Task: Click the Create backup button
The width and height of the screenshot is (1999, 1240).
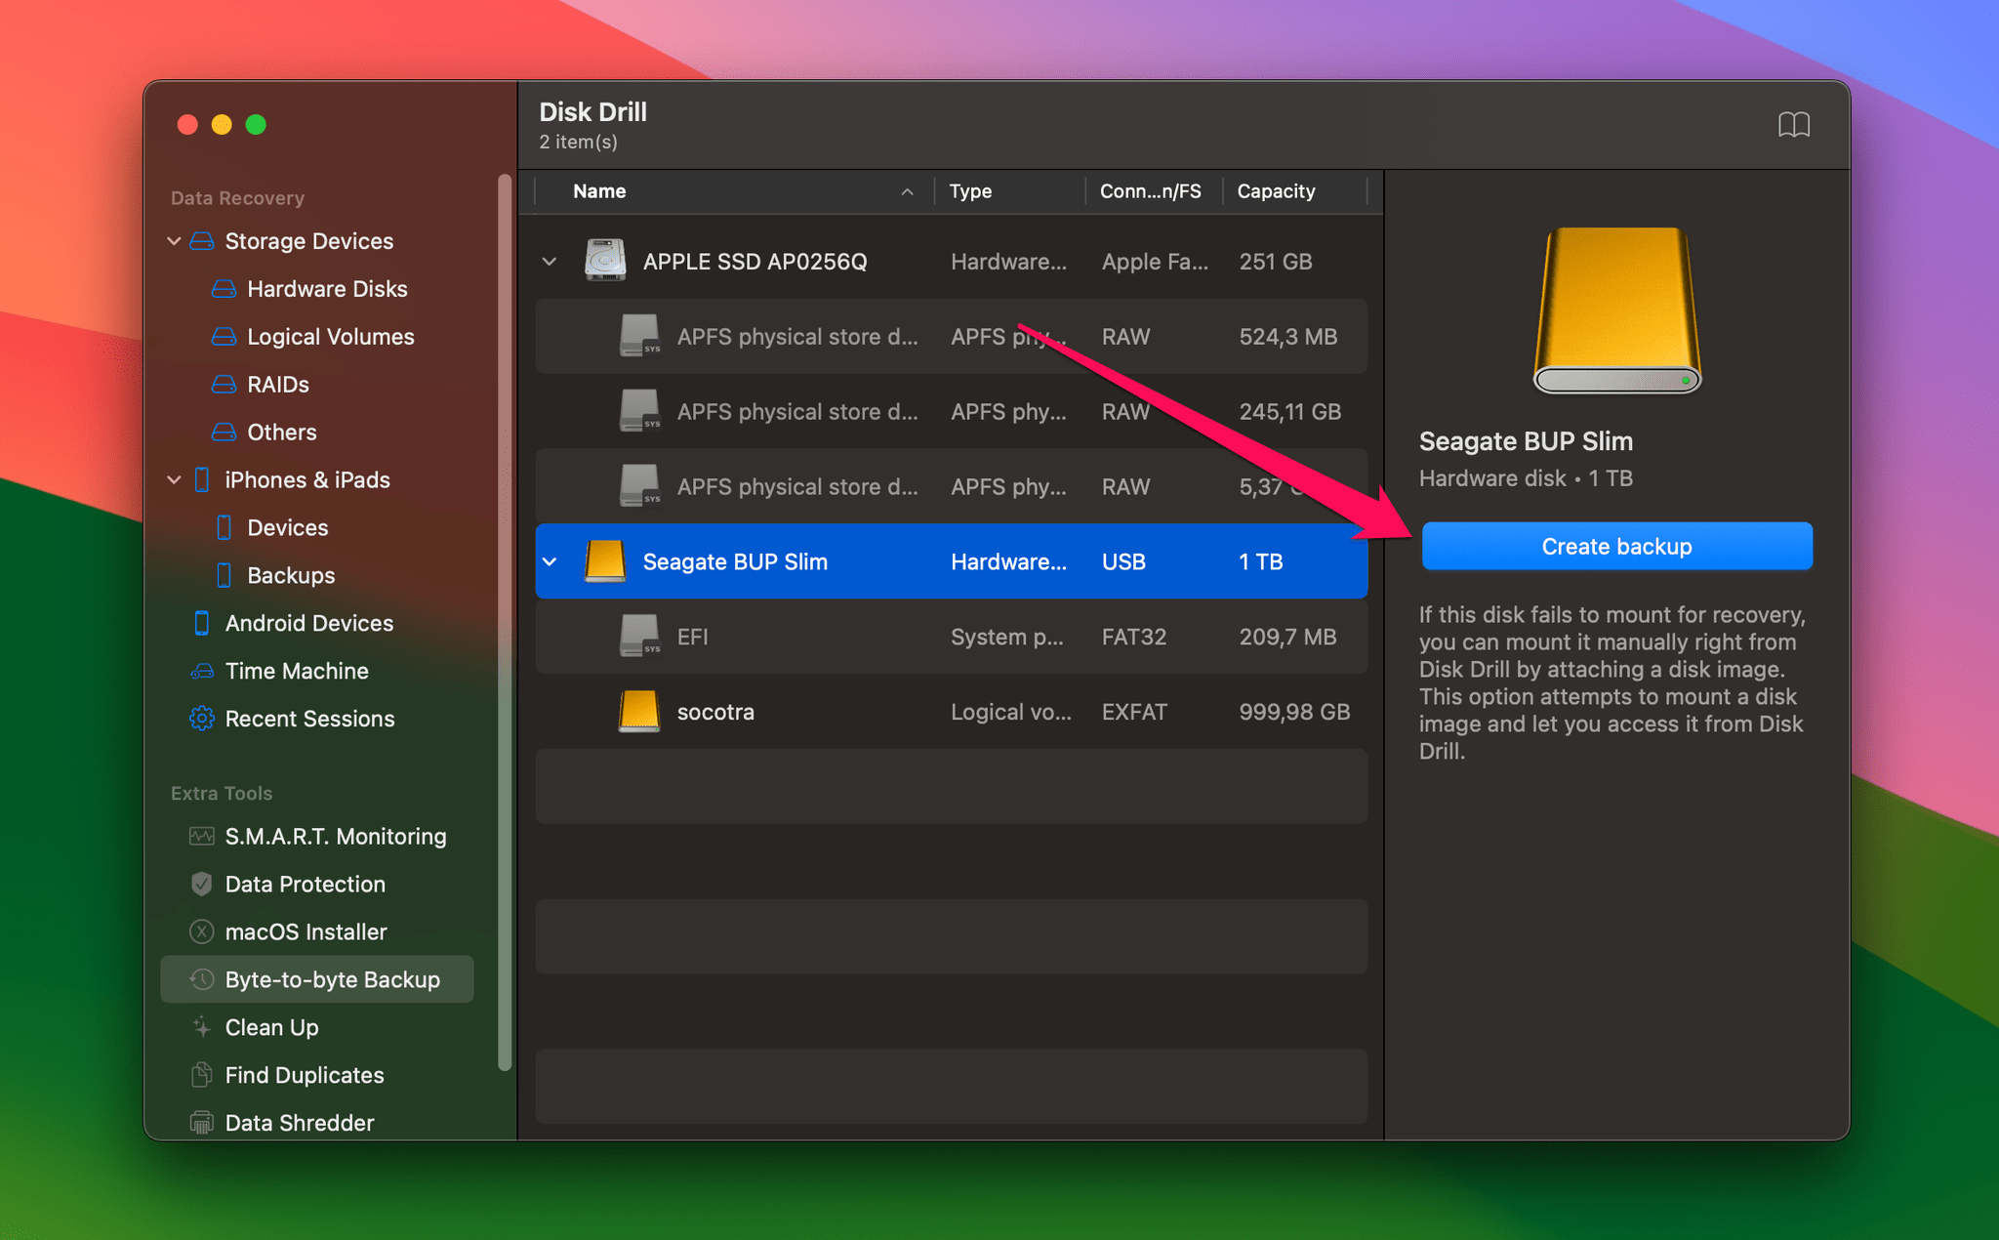Action: point(1615,546)
